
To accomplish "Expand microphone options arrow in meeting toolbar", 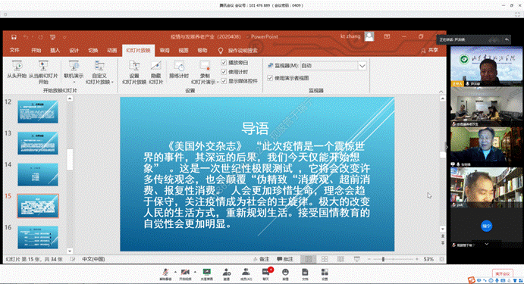I will point(175,272).
